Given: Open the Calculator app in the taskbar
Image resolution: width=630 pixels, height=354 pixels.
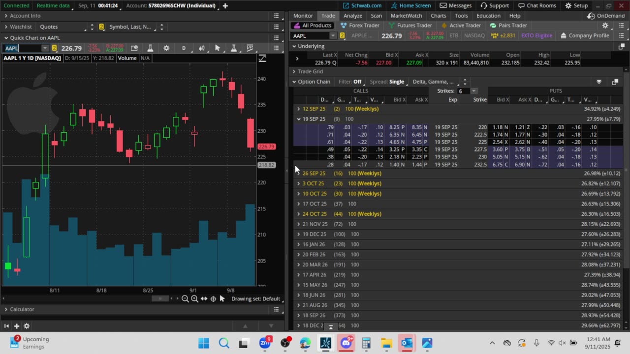Looking at the screenshot, I should [x=366, y=343].
